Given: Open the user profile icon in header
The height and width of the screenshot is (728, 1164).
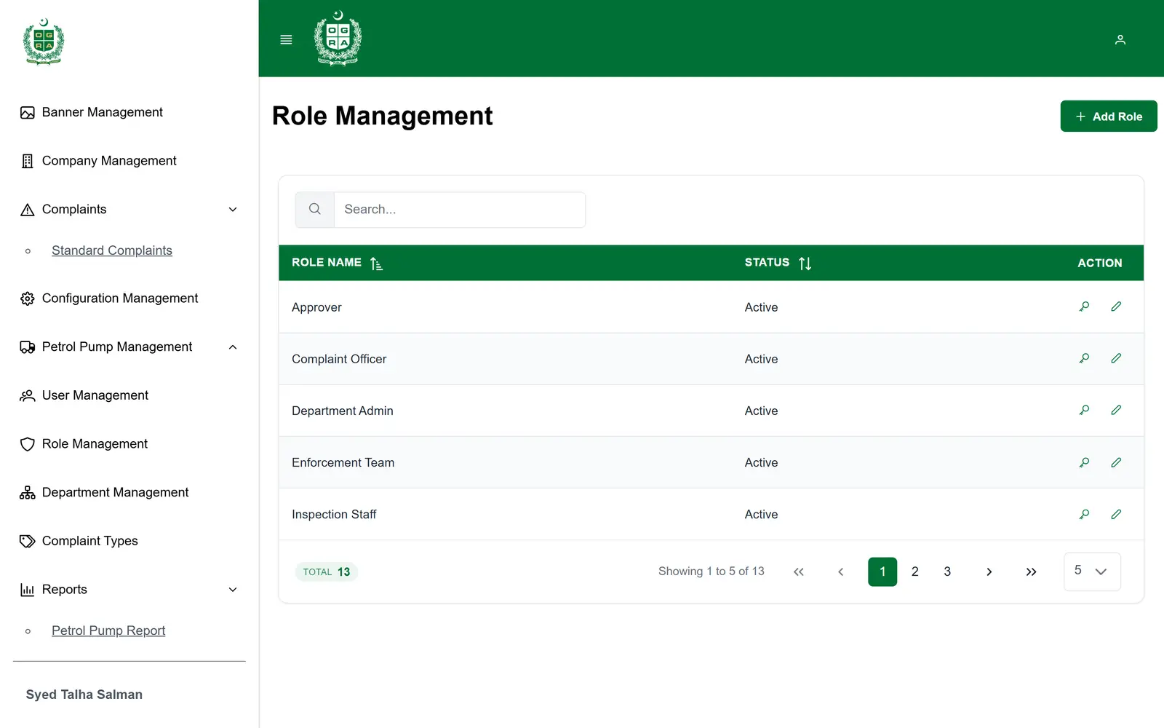Looking at the screenshot, I should pos(1120,39).
